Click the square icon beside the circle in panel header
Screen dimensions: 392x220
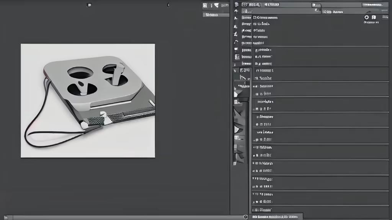[374, 17]
